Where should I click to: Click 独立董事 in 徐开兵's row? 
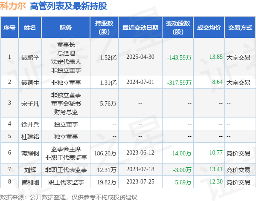pyautogui.click(x=66, y=124)
